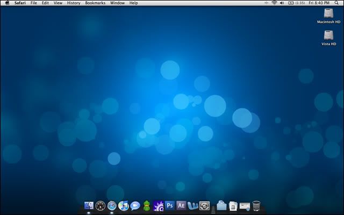Launch Microsoft Word from the Dock
The height and width of the screenshot is (215, 344).
click(193, 206)
